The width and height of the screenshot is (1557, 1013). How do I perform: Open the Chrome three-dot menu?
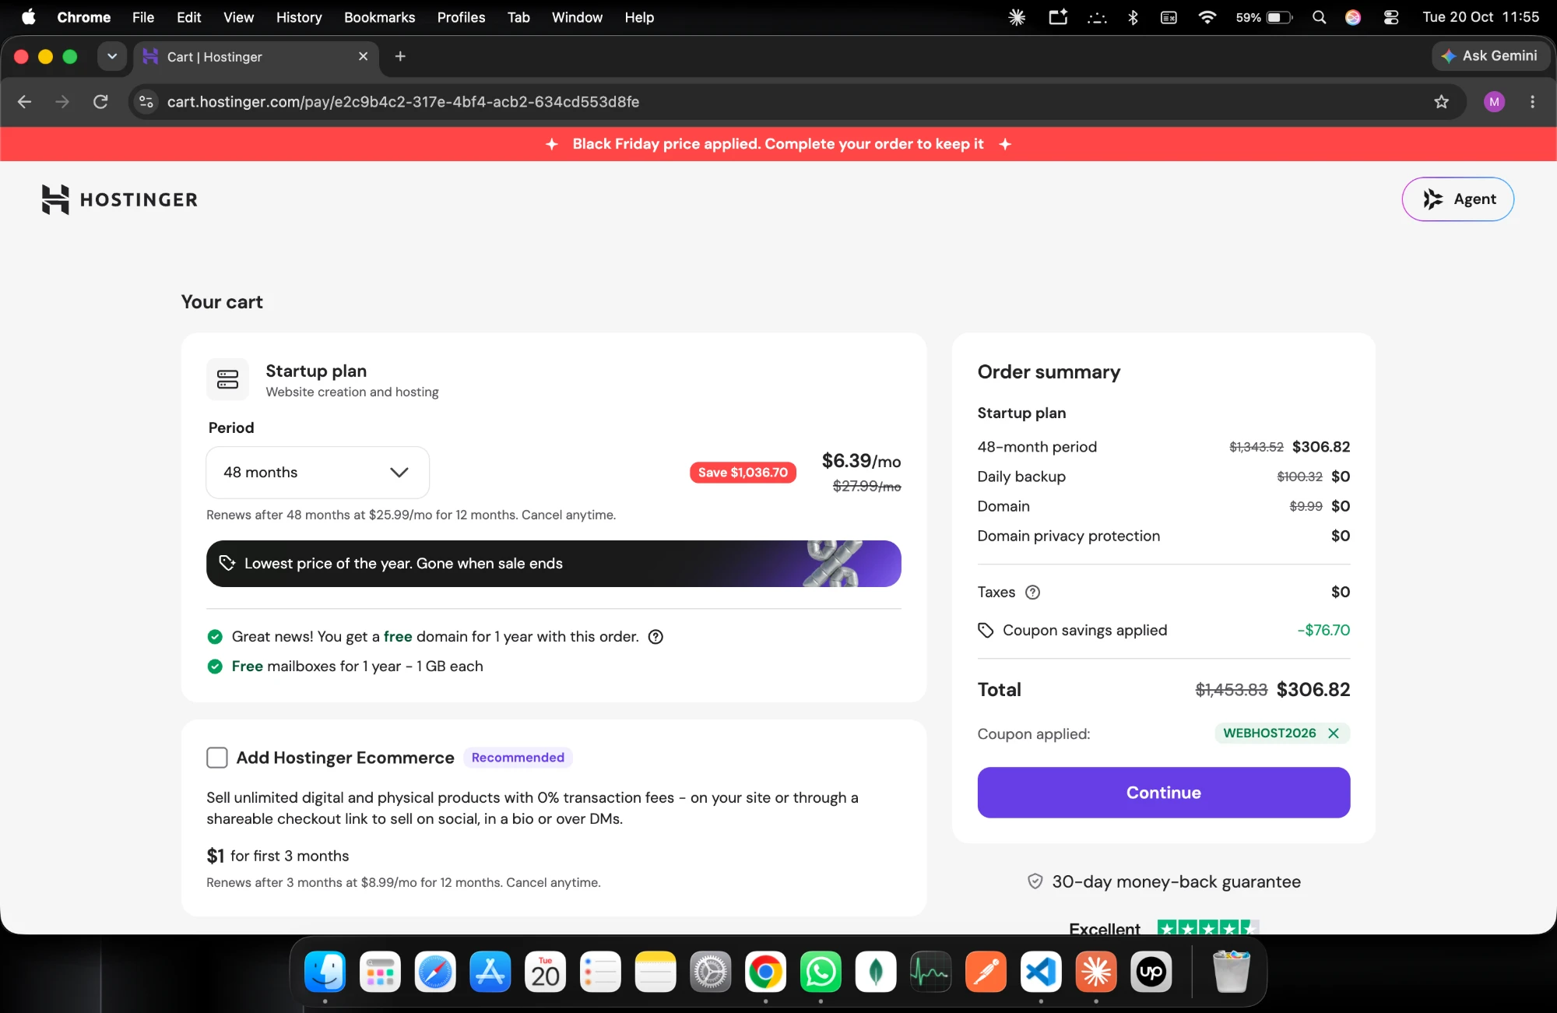1532,102
